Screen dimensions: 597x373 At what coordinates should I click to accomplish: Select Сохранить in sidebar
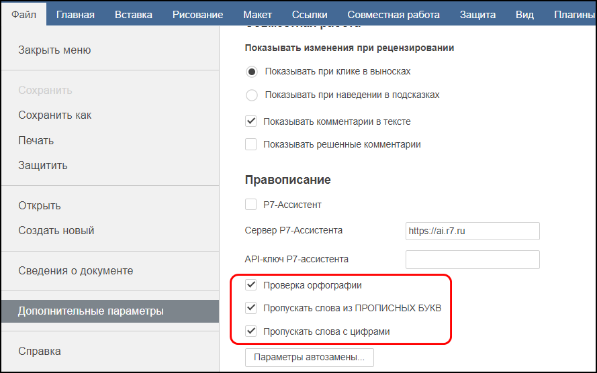45,90
